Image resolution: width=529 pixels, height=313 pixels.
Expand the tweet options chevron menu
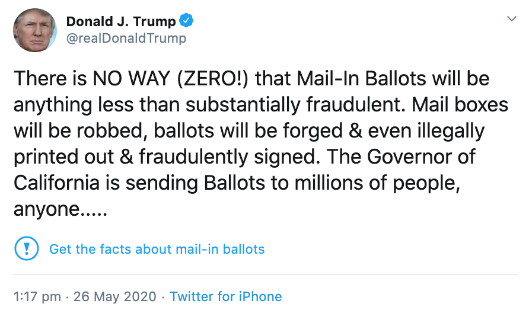511,20
